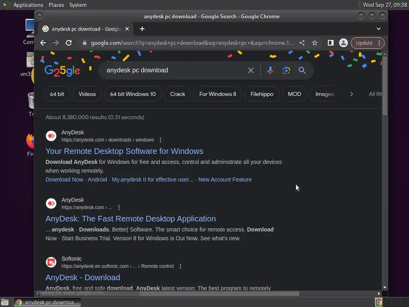Image resolution: width=409 pixels, height=307 pixels.
Task: Open the Android sitelink
Action: click(97, 179)
